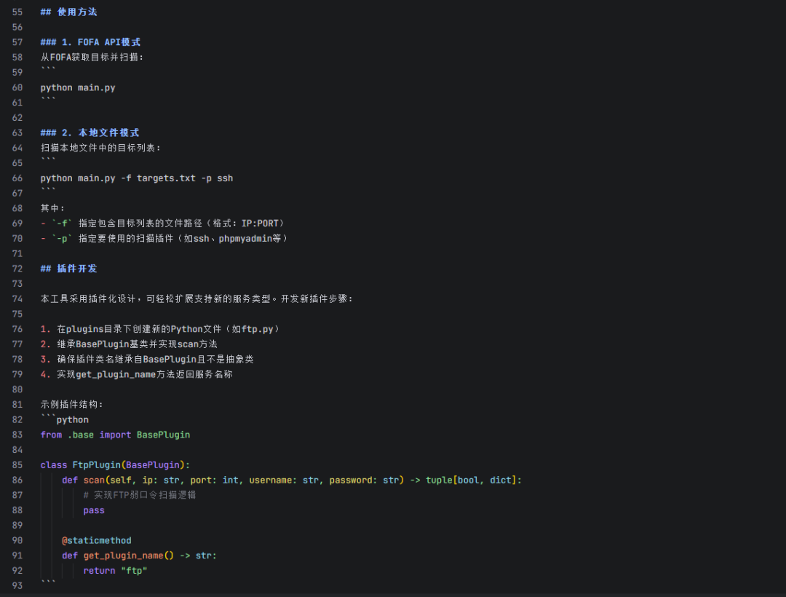The height and width of the screenshot is (597, 786).
Task: Click the '## 使用方法' heading
Action: 68,12
